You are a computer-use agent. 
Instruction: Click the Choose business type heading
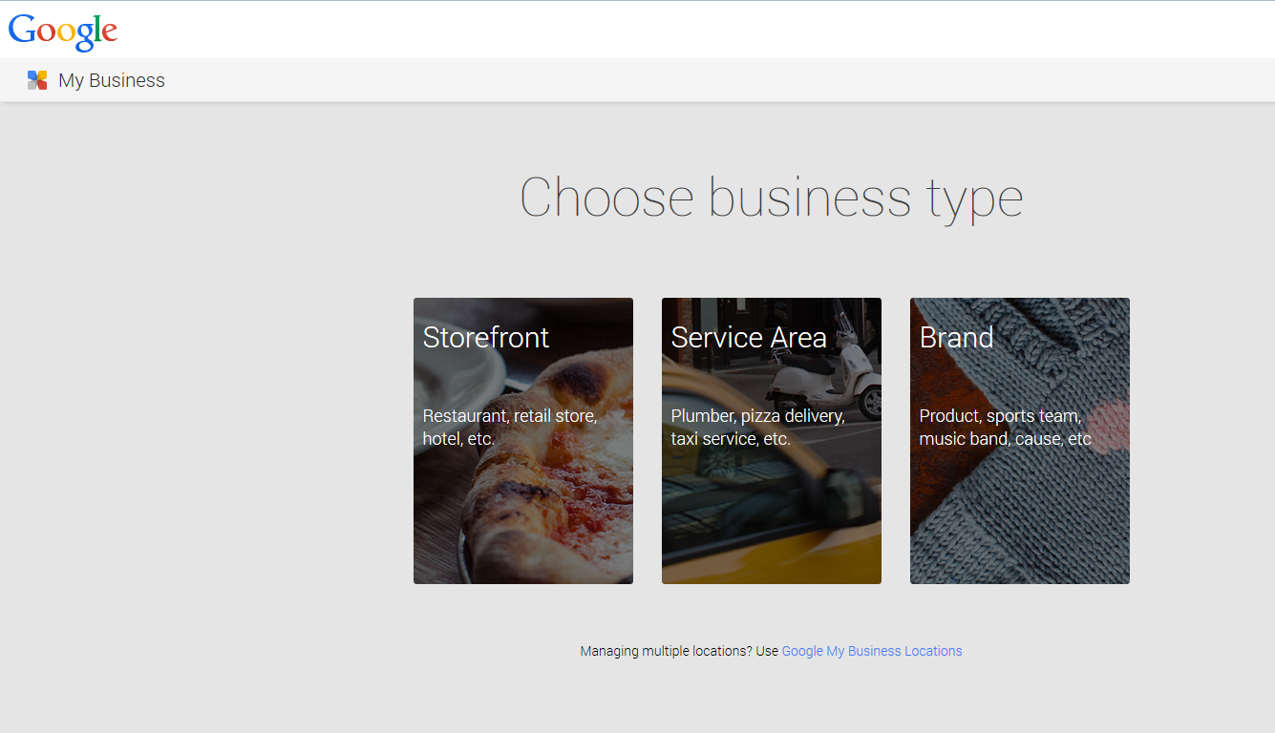771,199
